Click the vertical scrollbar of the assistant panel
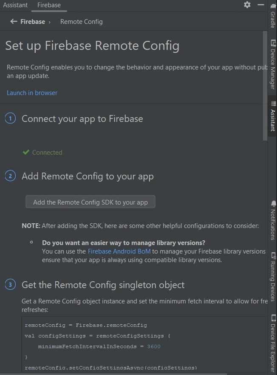The image size is (277, 375). (x=265, y=85)
